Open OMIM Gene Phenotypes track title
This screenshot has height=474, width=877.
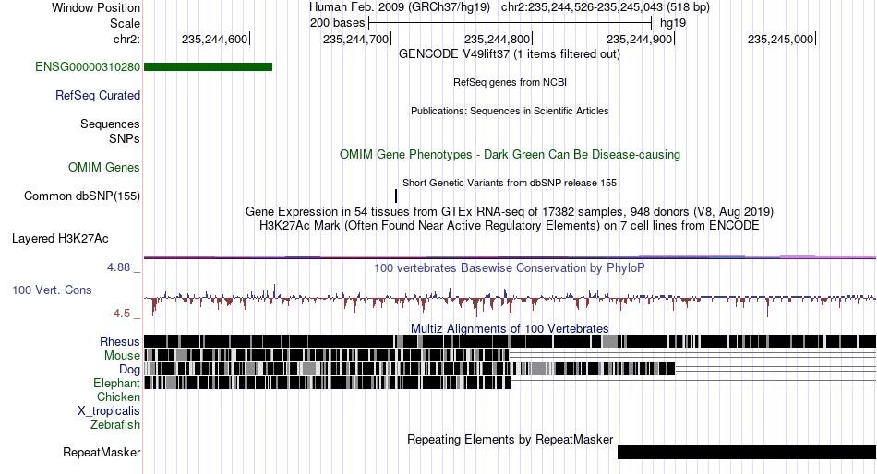point(510,154)
